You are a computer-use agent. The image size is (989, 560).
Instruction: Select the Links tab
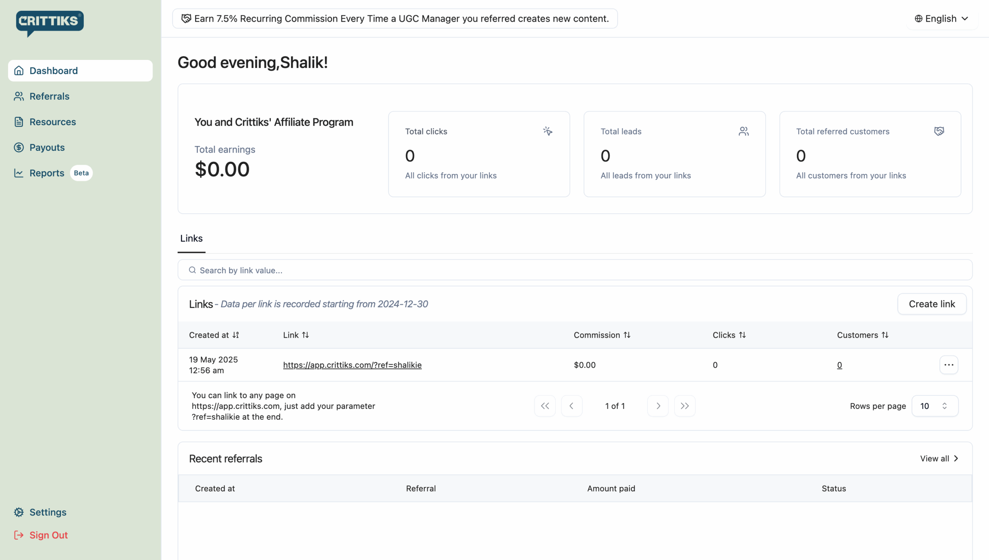click(191, 238)
